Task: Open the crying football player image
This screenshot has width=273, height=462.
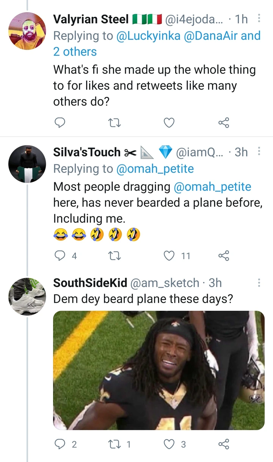Action: [x=159, y=370]
